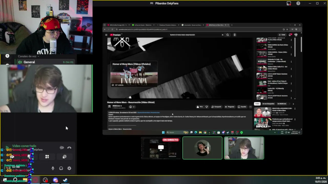Dislike the Resurrección video
This screenshot has width=328, height=184.
207,107
